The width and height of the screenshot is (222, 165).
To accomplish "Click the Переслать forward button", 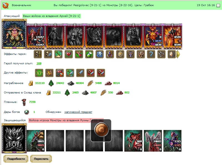I will [41, 159].
